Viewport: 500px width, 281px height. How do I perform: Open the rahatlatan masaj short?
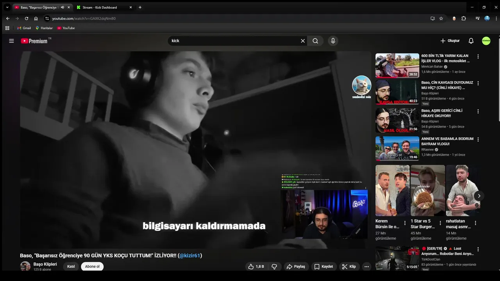tap(463, 190)
